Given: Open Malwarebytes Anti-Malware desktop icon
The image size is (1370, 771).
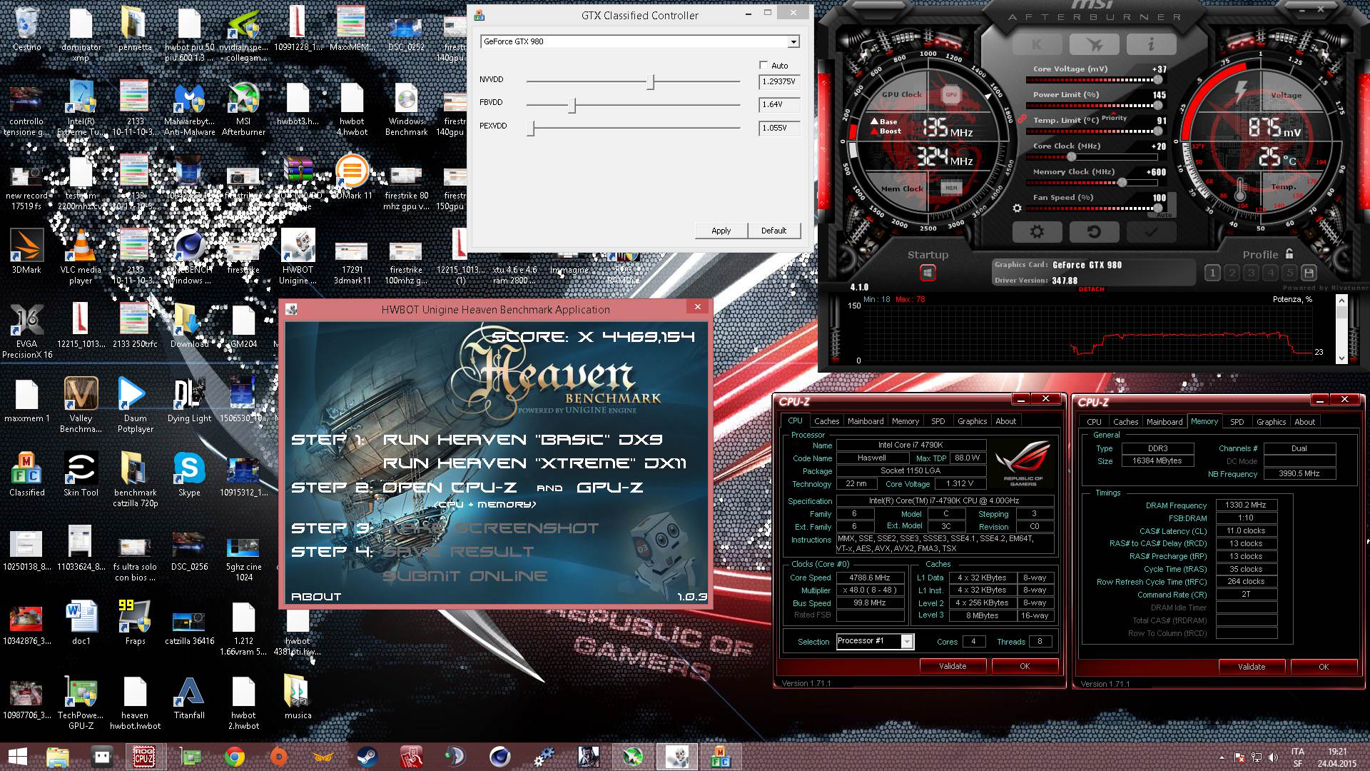Looking at the screenshot, I should click(x=189, y=109).
